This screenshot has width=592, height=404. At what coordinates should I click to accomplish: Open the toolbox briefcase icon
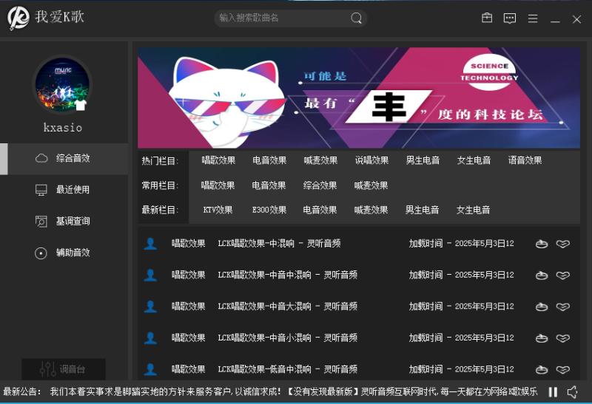(487, 18)
